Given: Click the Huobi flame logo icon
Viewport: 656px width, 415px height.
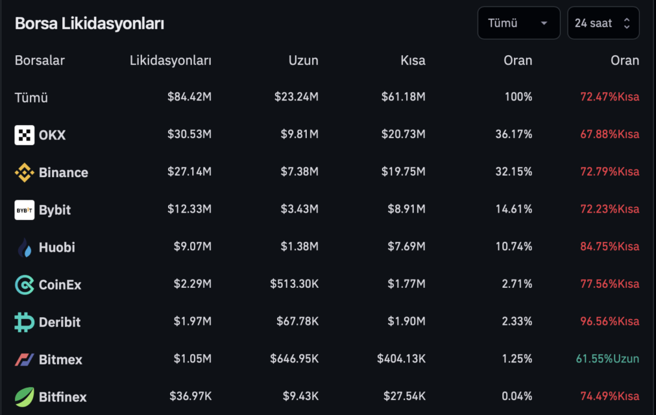Looking at the screenshot, I should coord(24,248).
